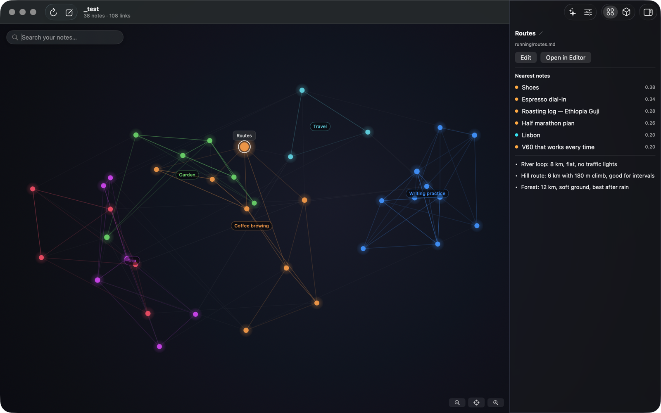Rename note via pencil icon beside Routes
The height and width of the screenshot is (413, 661).
[541, 33]
